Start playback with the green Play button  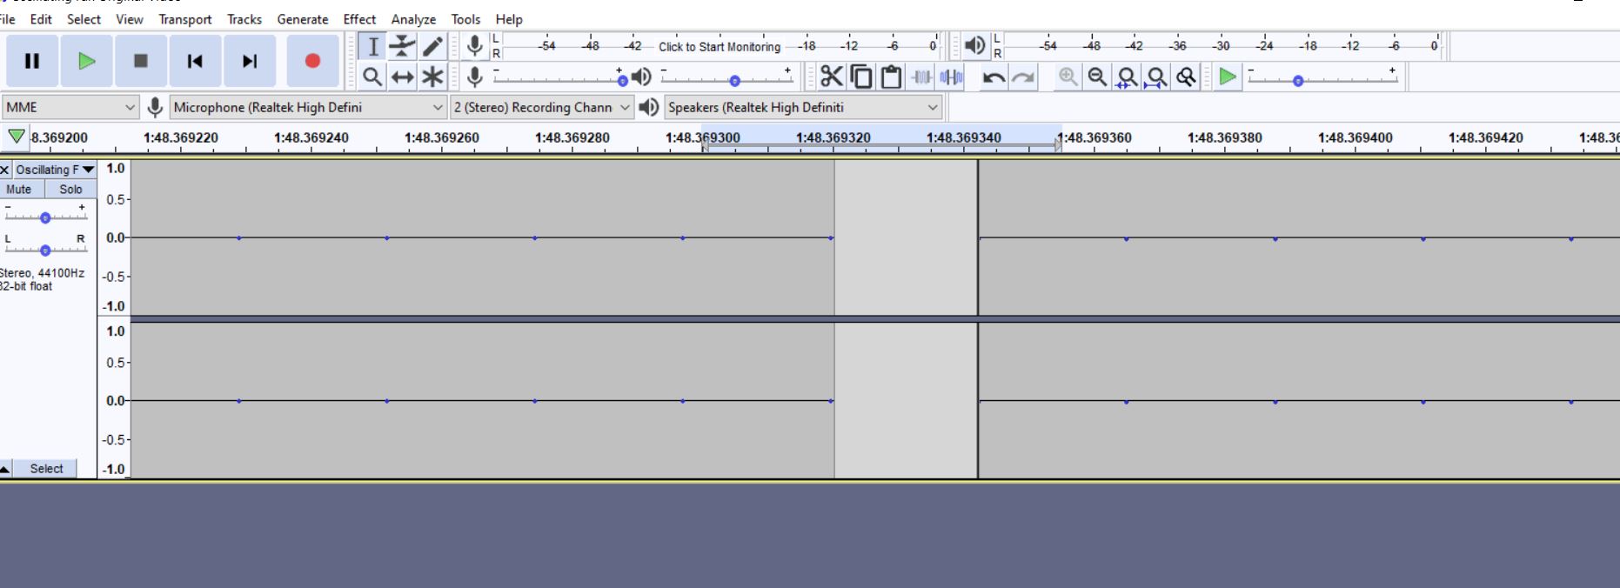[x=86, y=61]
